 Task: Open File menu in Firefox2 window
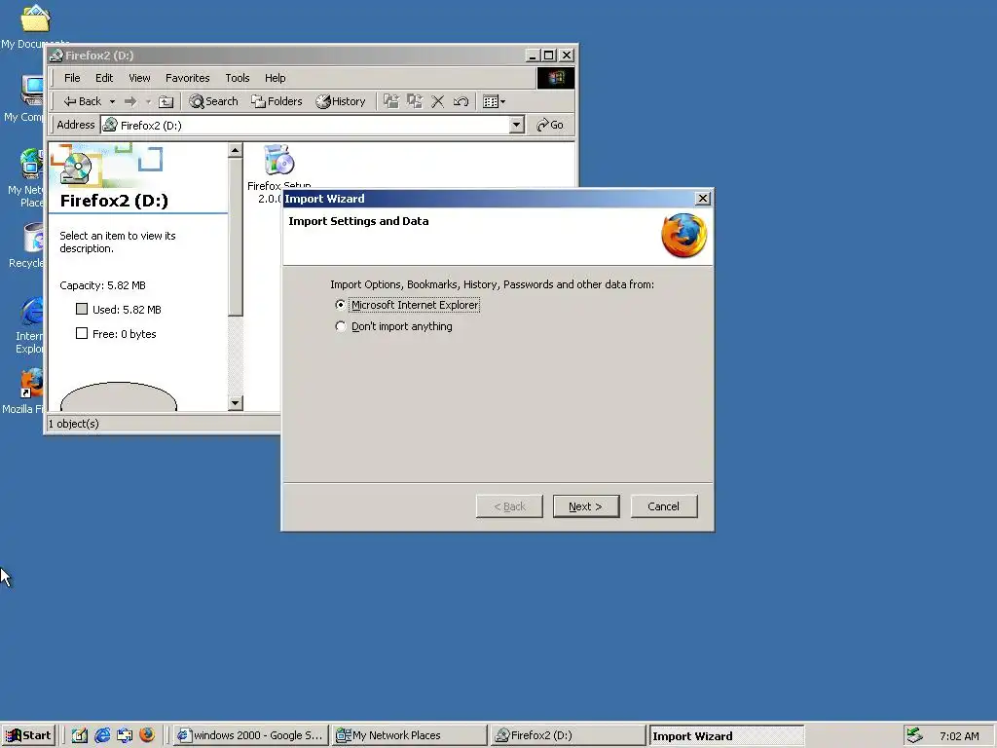pos(72,78)
